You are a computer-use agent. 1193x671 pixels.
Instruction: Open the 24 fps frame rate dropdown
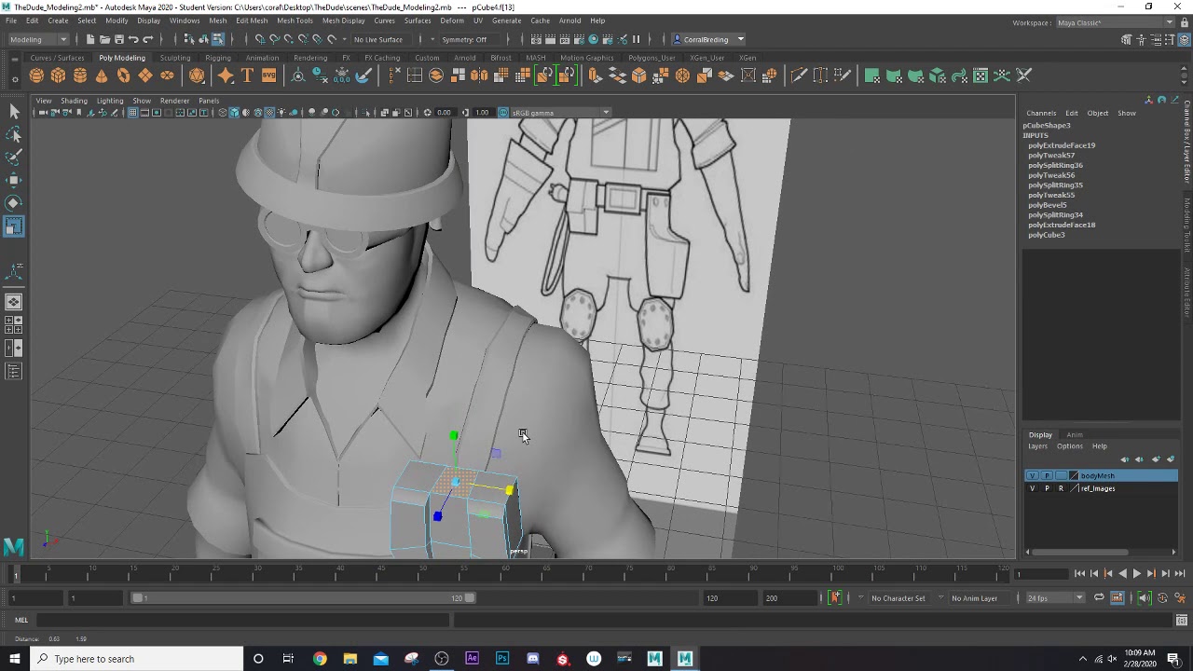click(x=1055, y=598)
